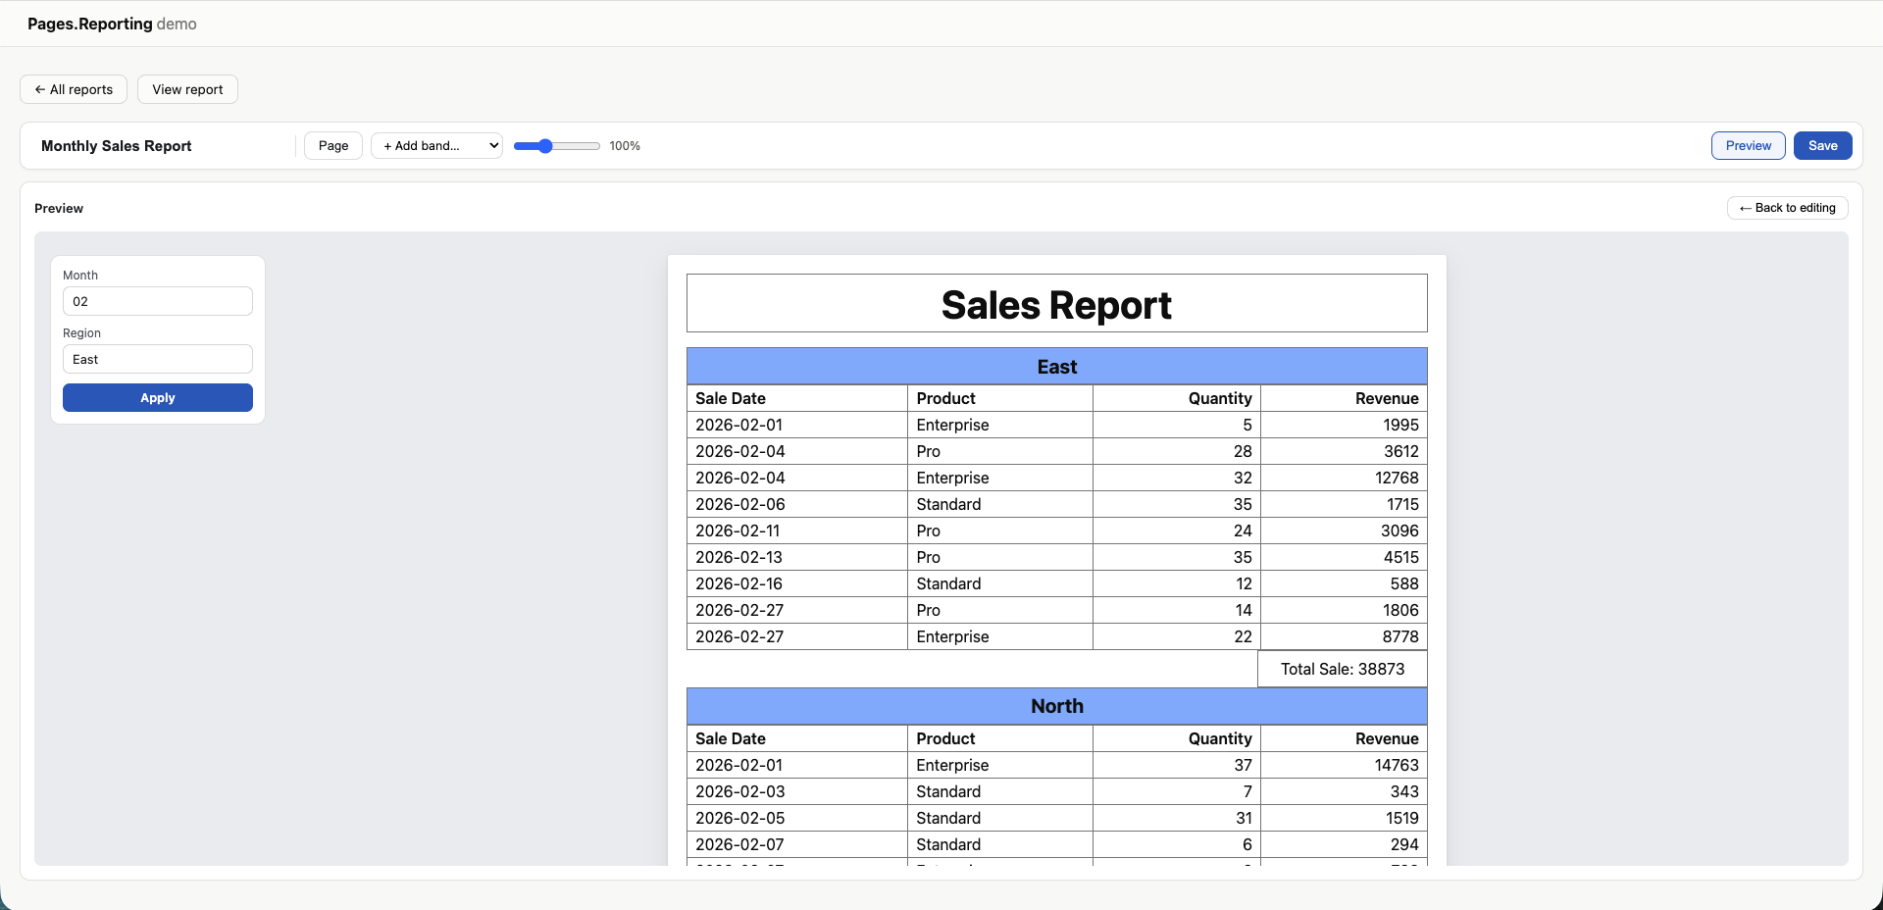The width and height of the screenshot is (1883, 910).
Task: Click date cell 2026-02-11
Action: click(796, 531)
